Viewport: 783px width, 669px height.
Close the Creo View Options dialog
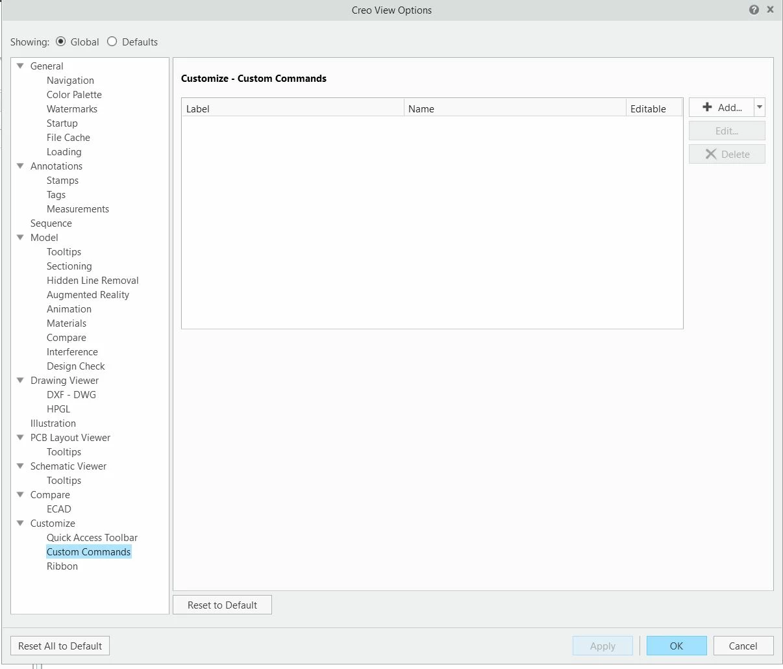click(x=770, y=10)
